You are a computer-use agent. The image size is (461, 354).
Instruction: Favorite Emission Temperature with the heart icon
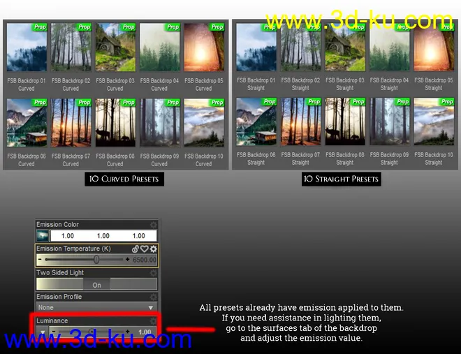coord(144,249)
